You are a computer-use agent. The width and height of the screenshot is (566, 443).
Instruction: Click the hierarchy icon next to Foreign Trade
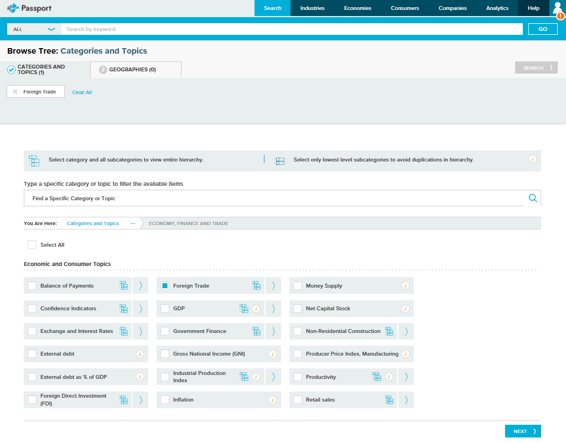pos(256,286)
